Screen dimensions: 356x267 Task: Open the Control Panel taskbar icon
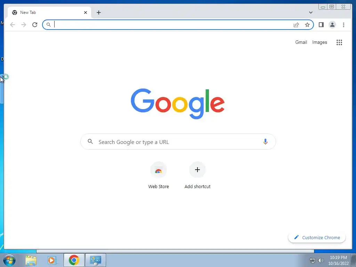[x=95, y=260]
